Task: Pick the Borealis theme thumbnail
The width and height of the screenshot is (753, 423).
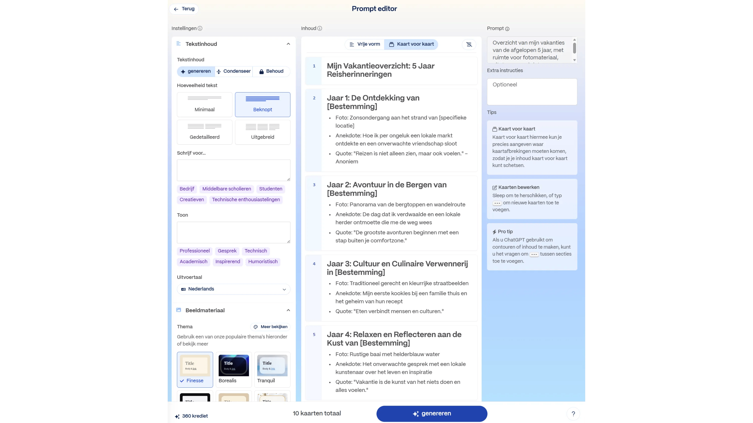Action: 234,366
